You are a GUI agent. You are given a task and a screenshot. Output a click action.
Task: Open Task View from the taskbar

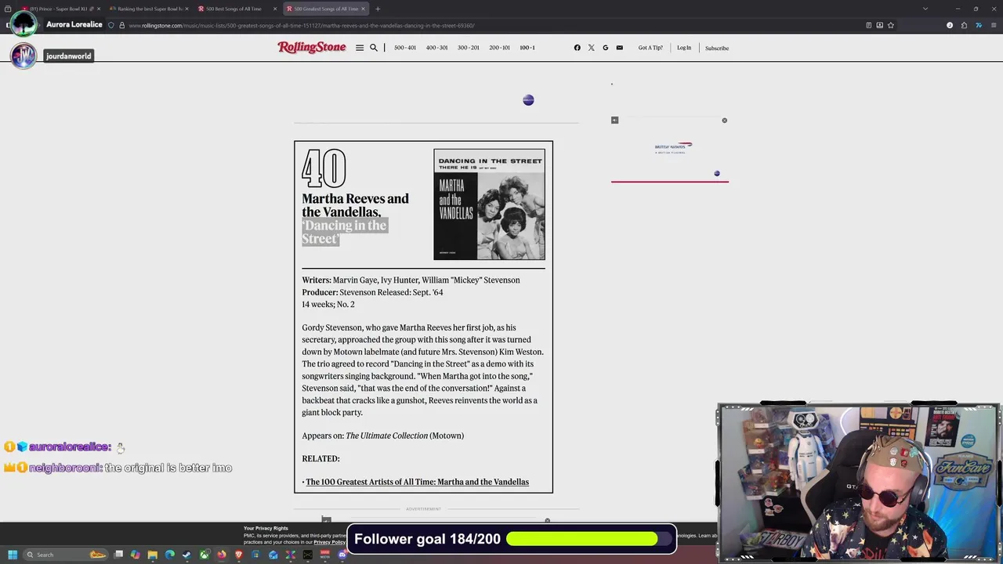click(x=118, y=555)
